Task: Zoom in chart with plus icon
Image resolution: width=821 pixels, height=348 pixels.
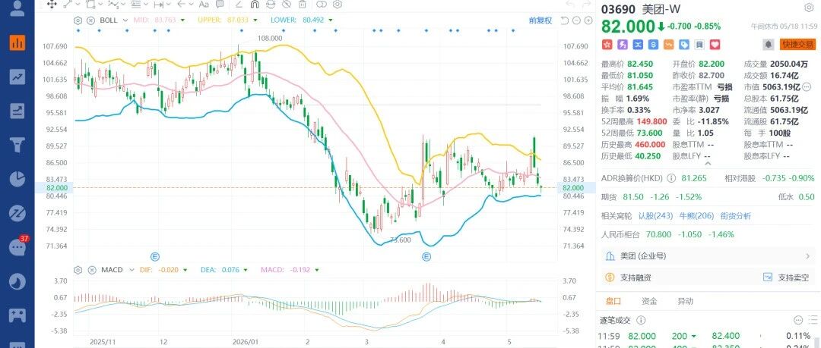Action: point(588,20)
